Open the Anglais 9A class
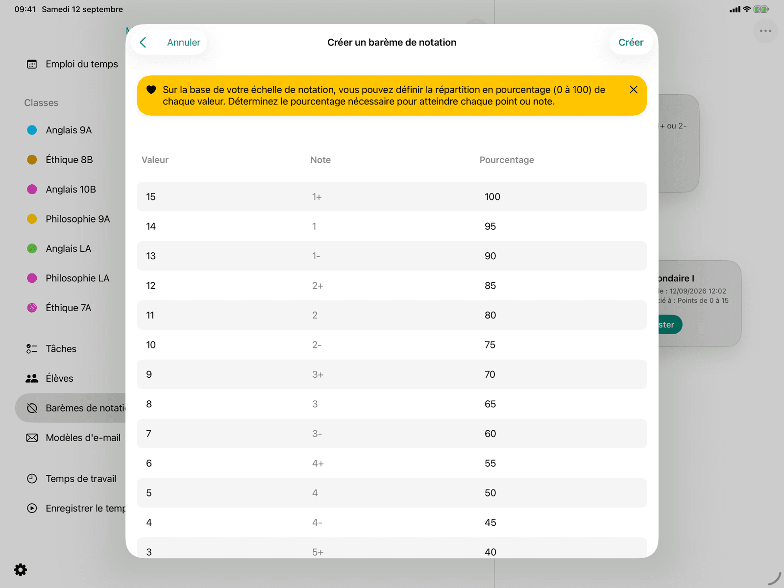This screenshot has height=588, width=784. [69, 130]
